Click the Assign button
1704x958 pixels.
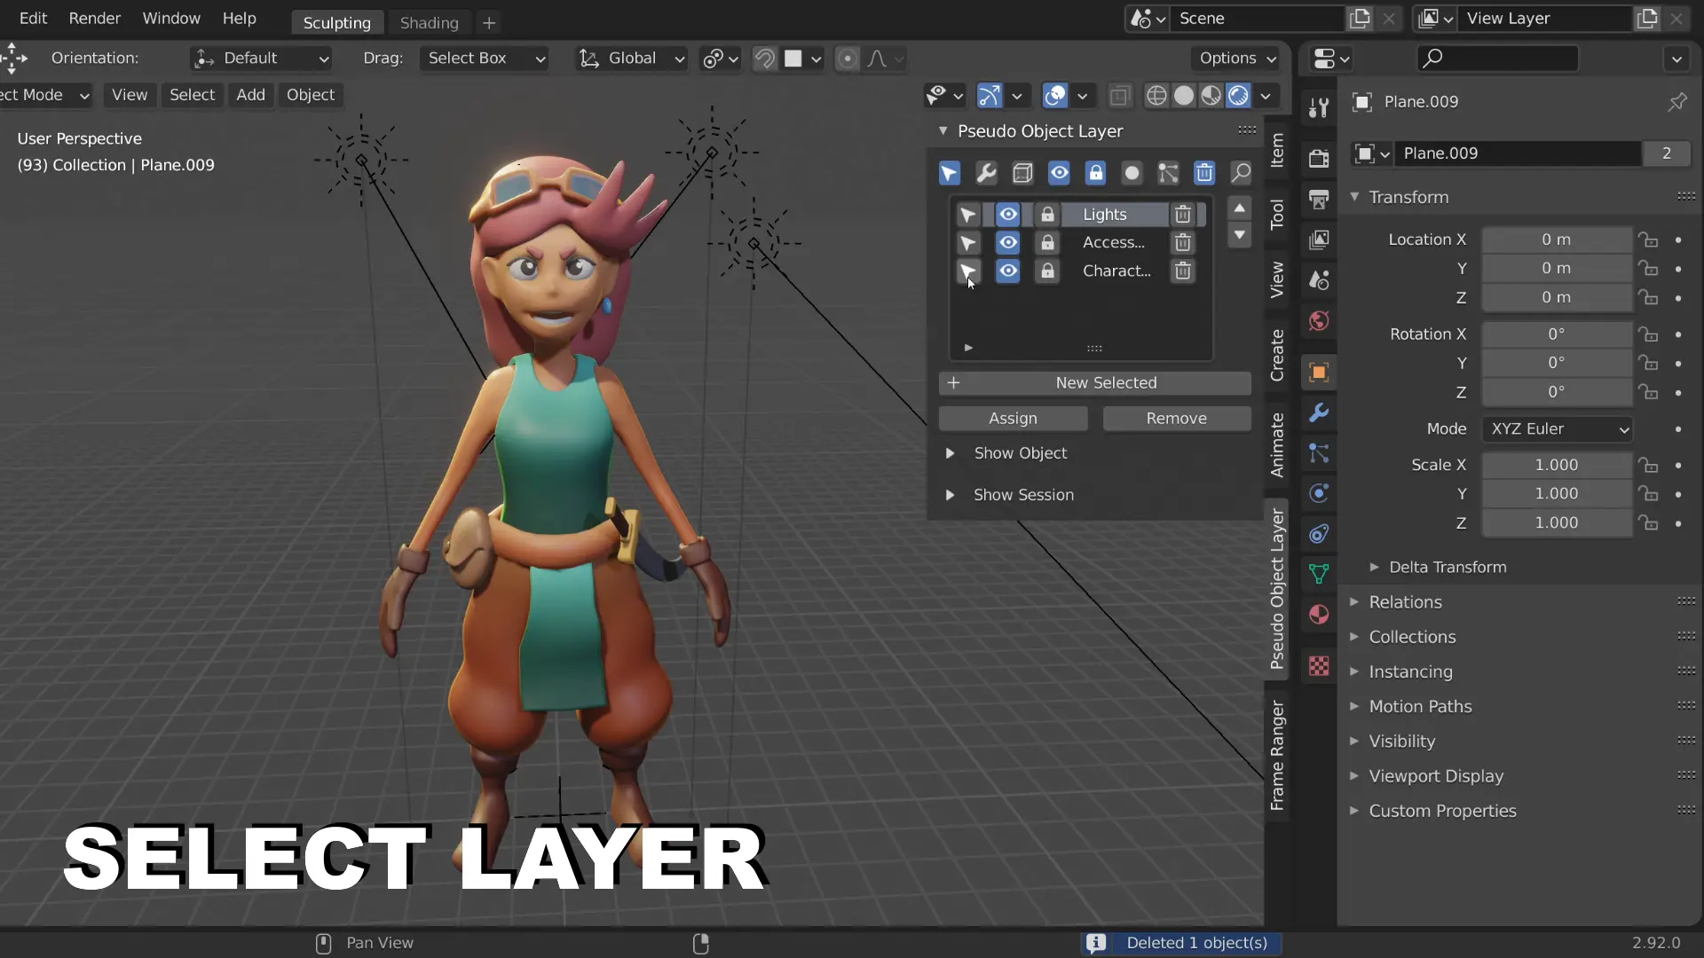click(1013, 419)
